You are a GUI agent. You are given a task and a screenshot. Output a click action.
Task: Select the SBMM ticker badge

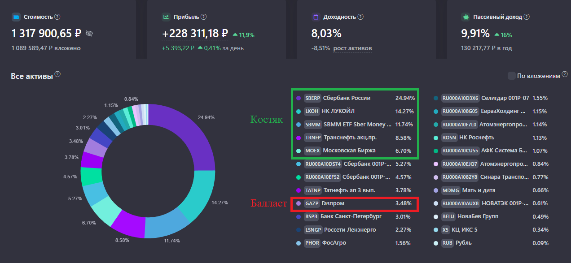pos(312,125)
